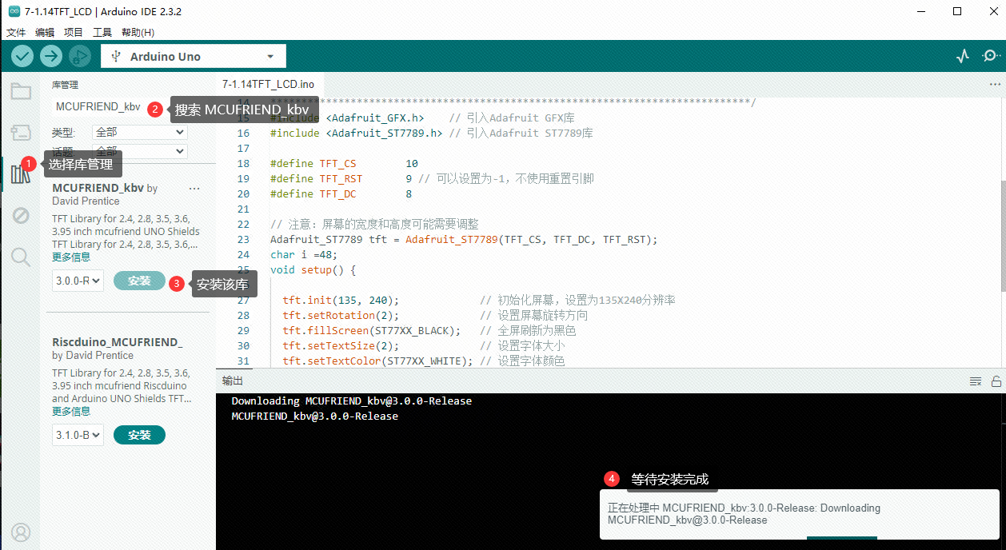Image resolution: width=1006 pixels, height=550 pixels.
Task: Open the 类型 filter dropdown
Action: point(140,132)
